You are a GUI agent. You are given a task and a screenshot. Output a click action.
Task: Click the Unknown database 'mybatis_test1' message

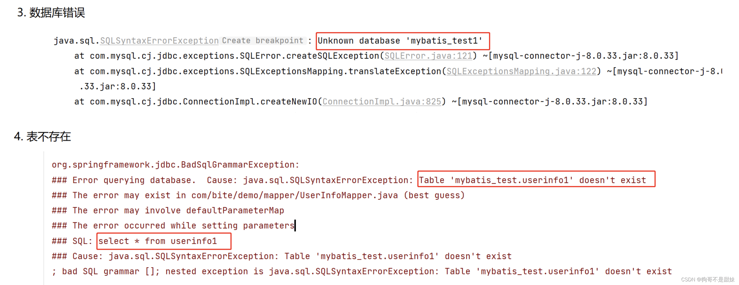click(400, 41)
